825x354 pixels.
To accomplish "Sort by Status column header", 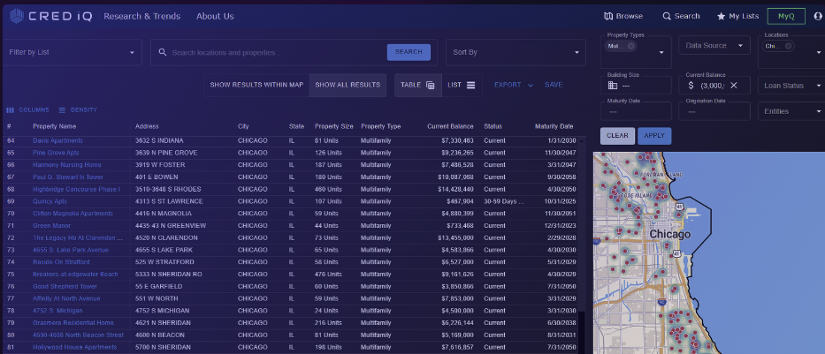I will point(493,126).
